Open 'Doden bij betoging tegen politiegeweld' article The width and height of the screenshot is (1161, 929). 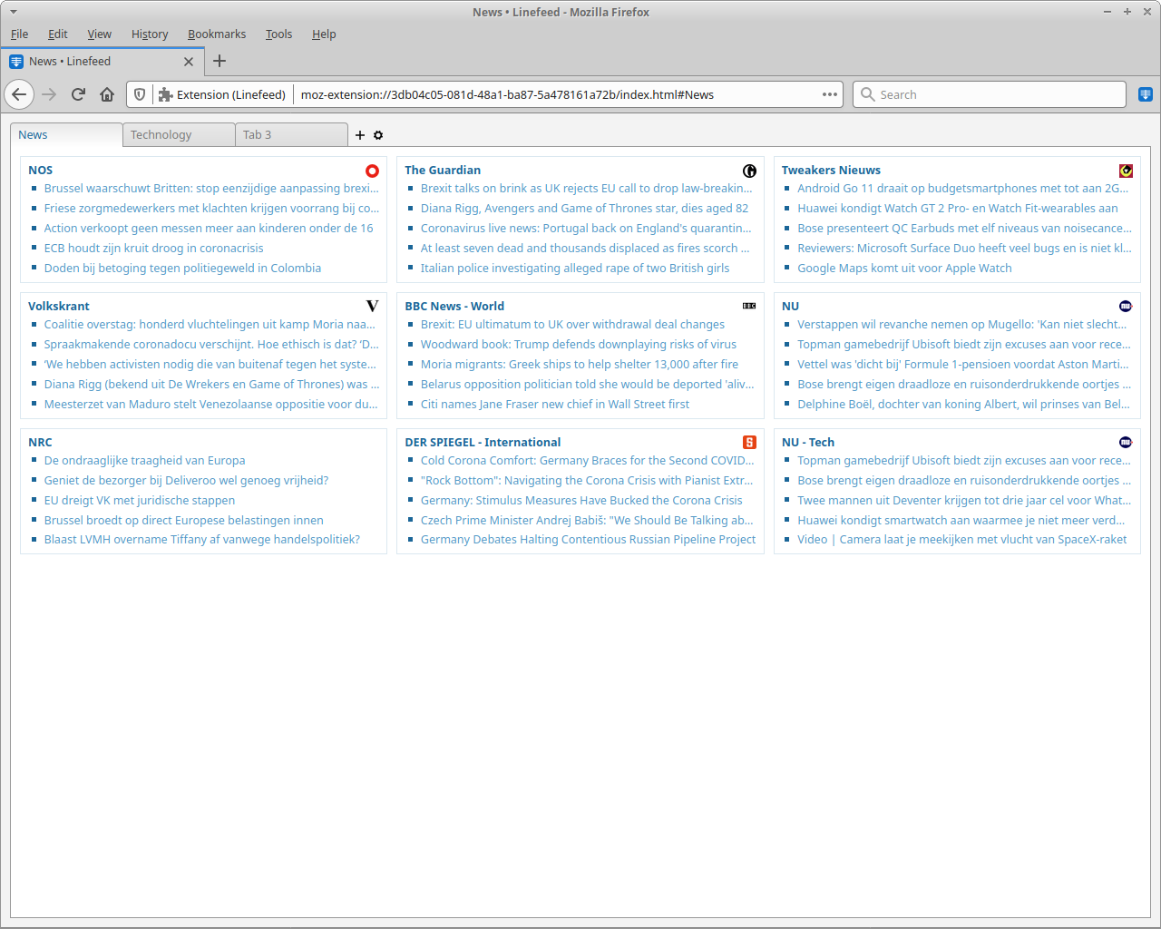pyautogui.click(x=182, y=268)
